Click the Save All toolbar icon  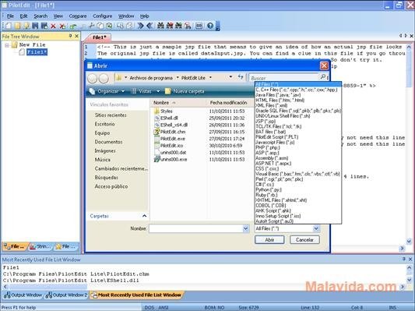44,26
